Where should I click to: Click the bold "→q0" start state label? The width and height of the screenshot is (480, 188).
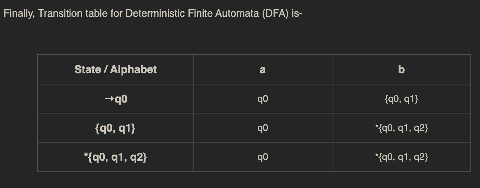coord(116,99)
